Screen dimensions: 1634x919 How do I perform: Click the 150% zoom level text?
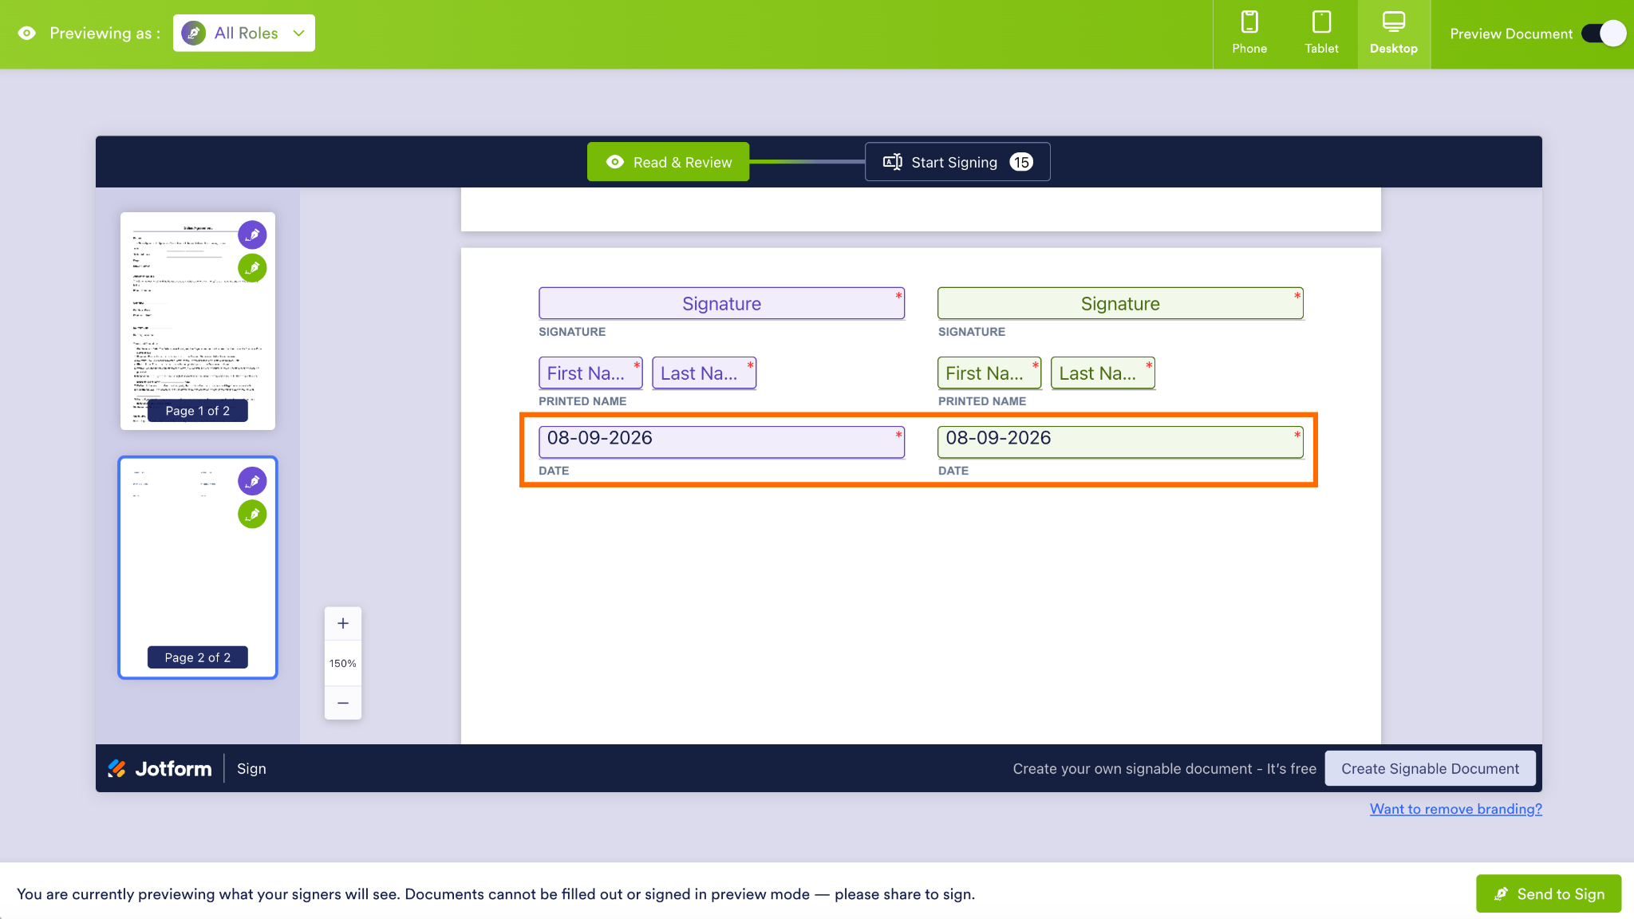(343, 663)
